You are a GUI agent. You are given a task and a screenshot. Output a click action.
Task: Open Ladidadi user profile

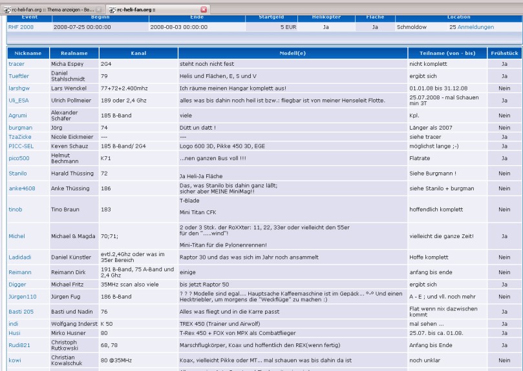pyautogui.click(x=20, y=257)
